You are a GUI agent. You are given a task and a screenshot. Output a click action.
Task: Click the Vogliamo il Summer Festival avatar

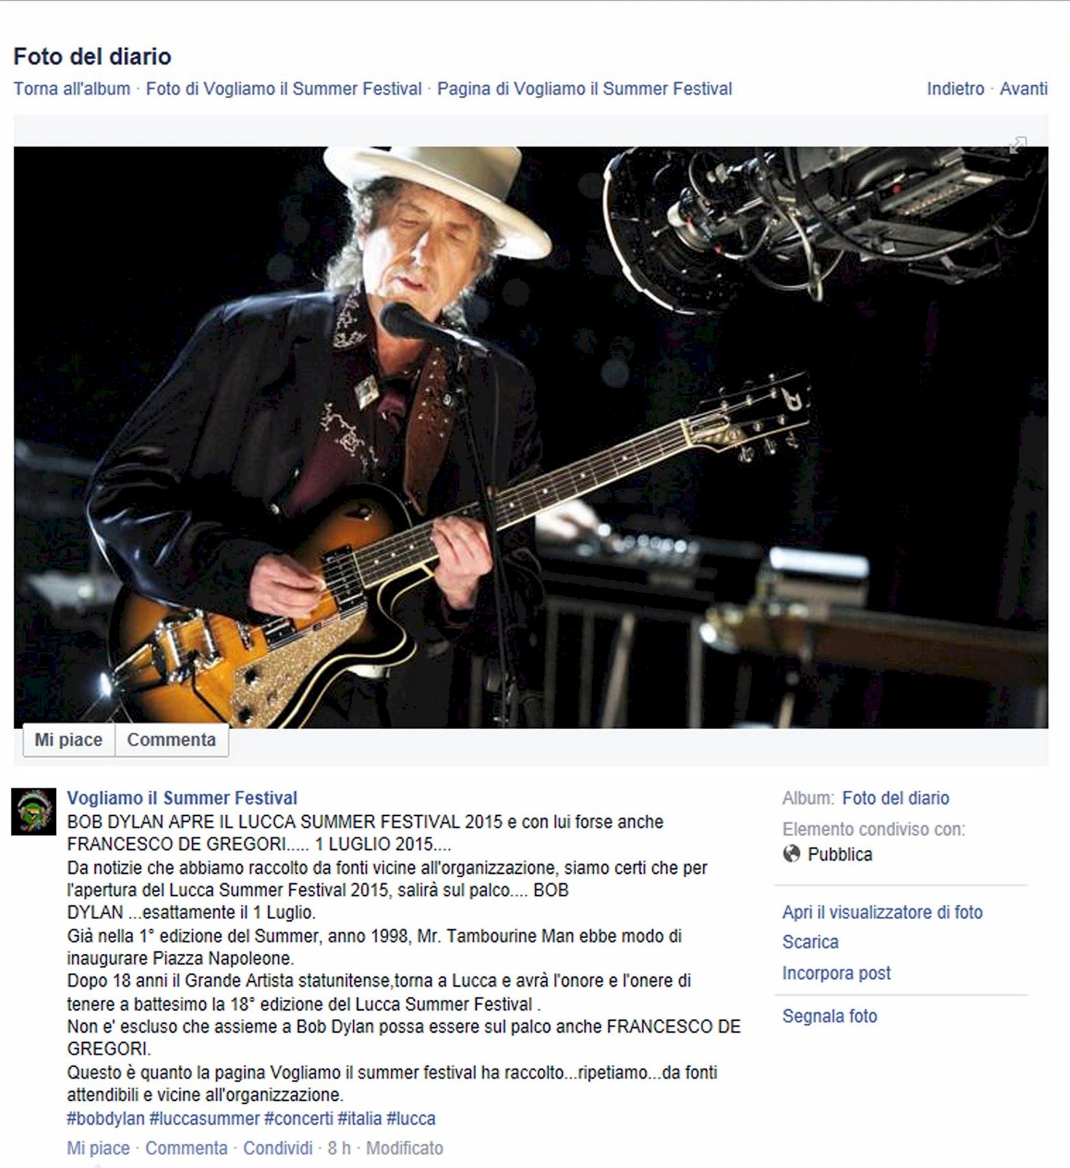coord(34,812)
